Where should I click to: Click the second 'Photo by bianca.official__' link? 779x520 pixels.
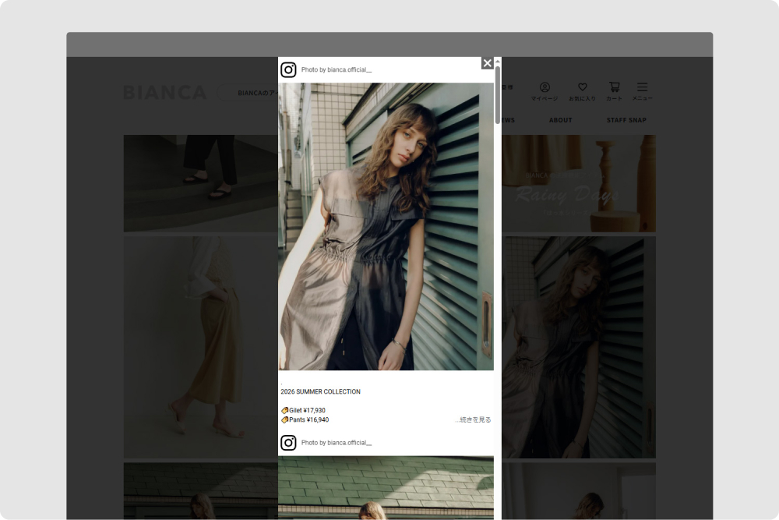pos(337,443)
